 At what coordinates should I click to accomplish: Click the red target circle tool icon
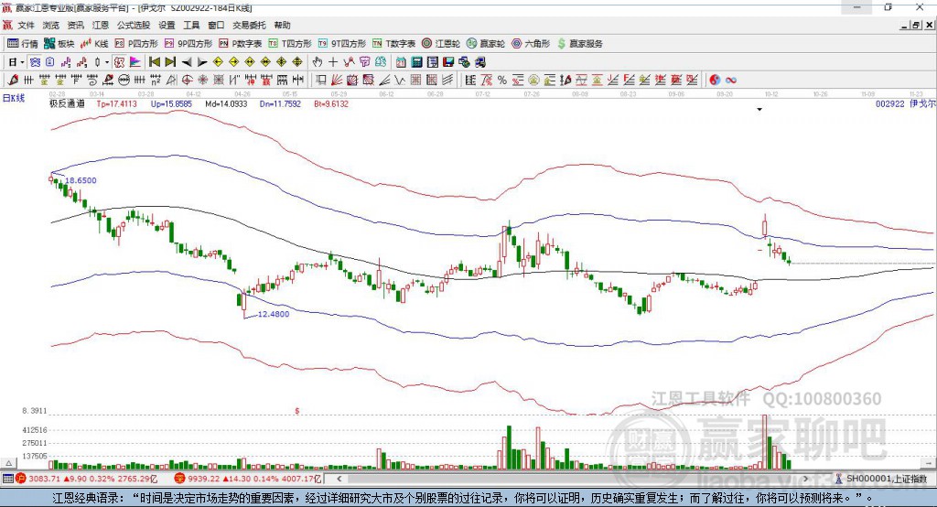point(187,81)
